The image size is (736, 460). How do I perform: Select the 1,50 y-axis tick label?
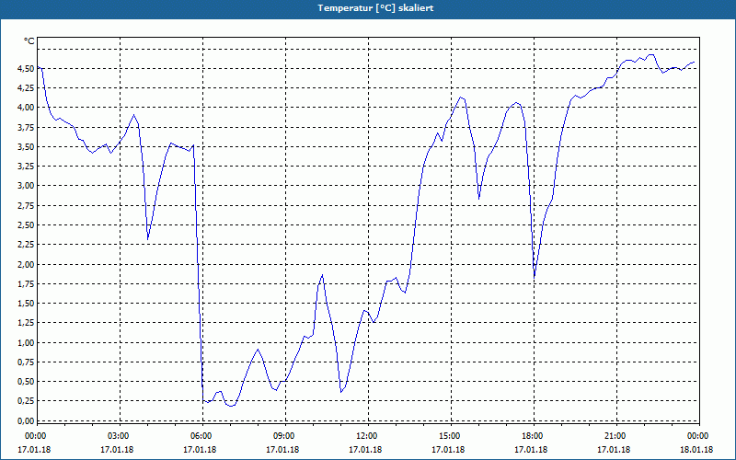[x=27, y=304]
